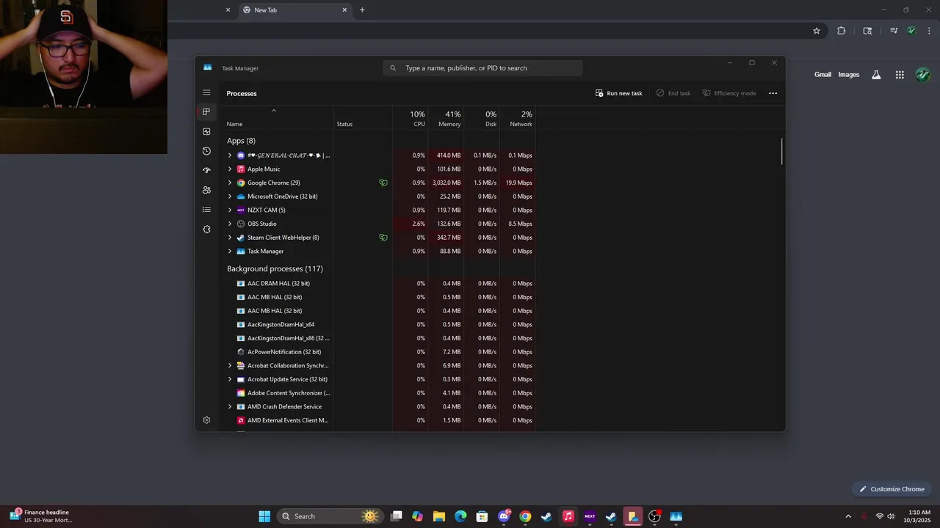Expand the Microsoft OneDrive process
Image resolution: width=940 pixels, height=528 pixels.
(x=230, y=197)
